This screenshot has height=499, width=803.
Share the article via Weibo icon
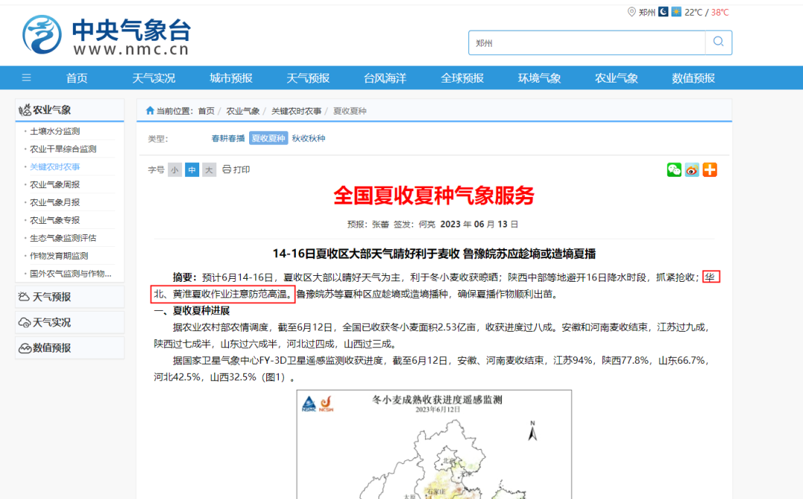(x=691, y=170)
